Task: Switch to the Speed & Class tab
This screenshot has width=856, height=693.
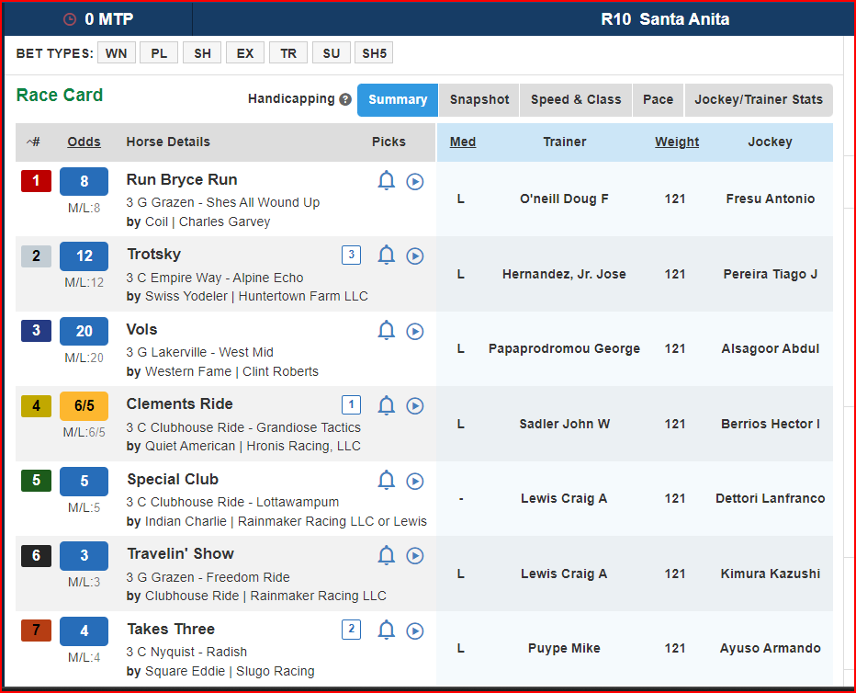Action: point(576,99)
